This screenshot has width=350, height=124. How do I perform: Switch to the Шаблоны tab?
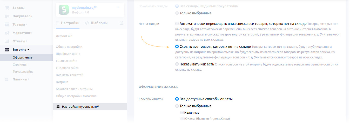96,23
